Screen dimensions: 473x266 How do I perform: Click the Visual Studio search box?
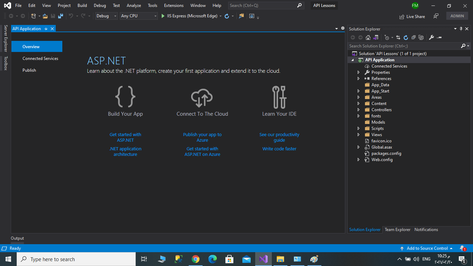click(266, 6)
